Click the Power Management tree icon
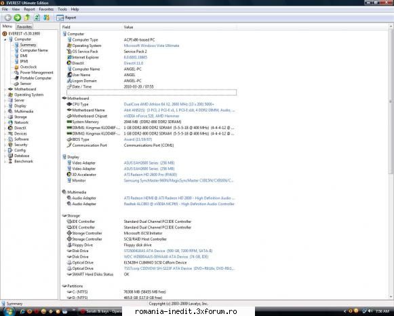Viewport: 394px width, 316px height. pyautogui.click(x=16, y=73)
